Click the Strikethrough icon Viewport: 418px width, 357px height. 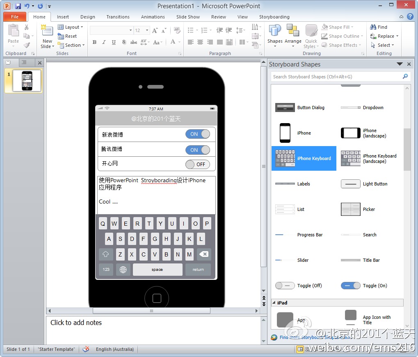pos(134,42)
